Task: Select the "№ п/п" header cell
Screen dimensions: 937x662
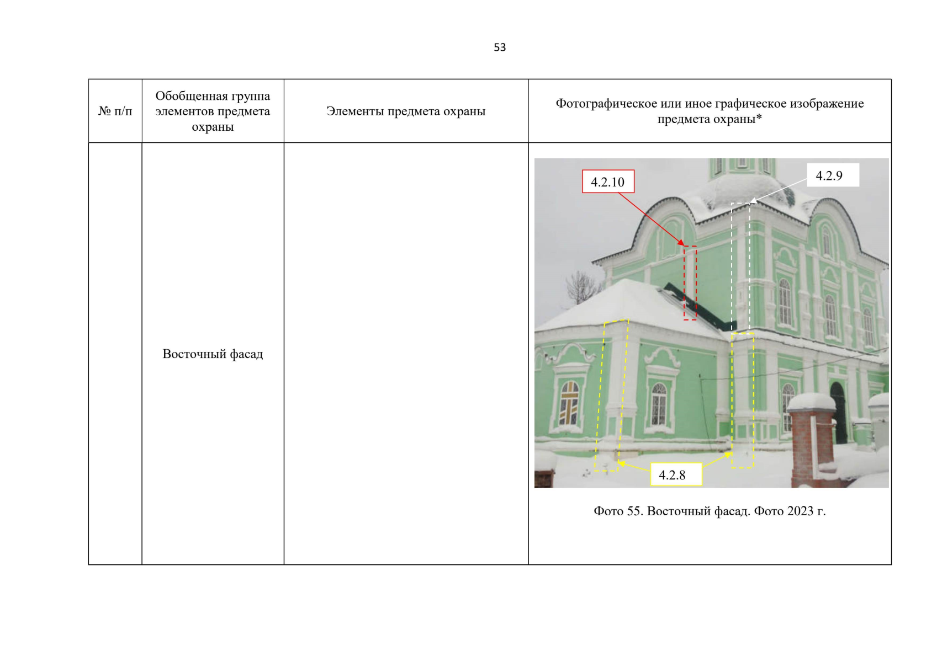Action: point(115,111)
